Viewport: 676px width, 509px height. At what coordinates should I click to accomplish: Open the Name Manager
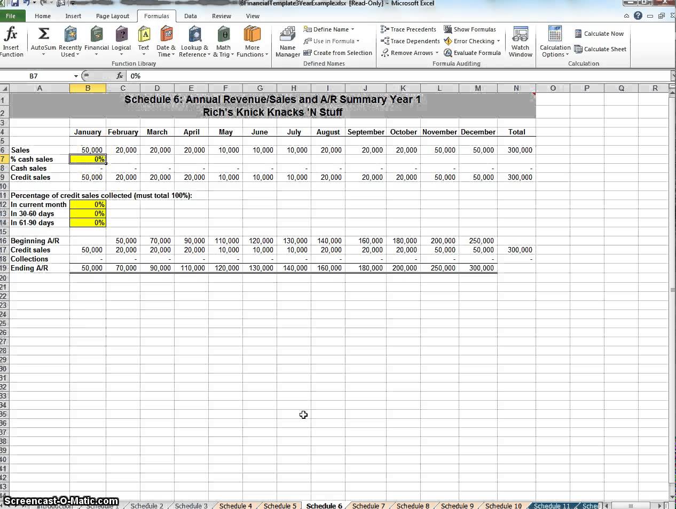[x=287, y=35]
